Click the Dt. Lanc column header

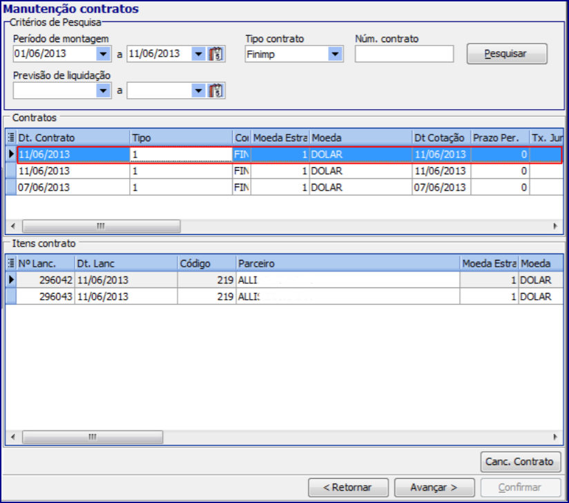pyautogui.click(x=126, y=263)
